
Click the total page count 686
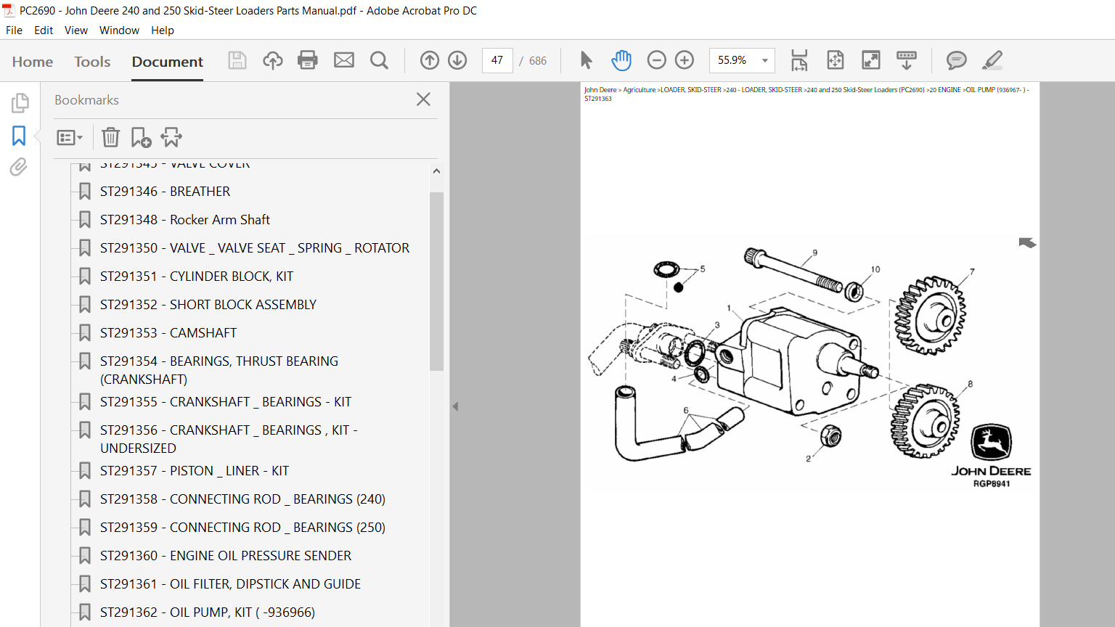coord(538,61)
